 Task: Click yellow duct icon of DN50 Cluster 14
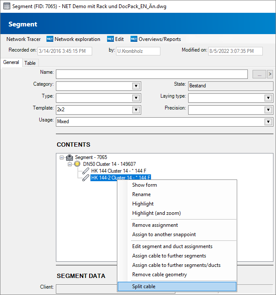point(77,164)
